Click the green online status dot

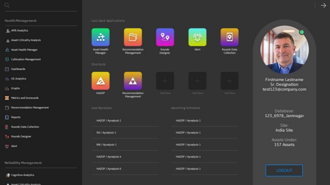tap(302, 32)
